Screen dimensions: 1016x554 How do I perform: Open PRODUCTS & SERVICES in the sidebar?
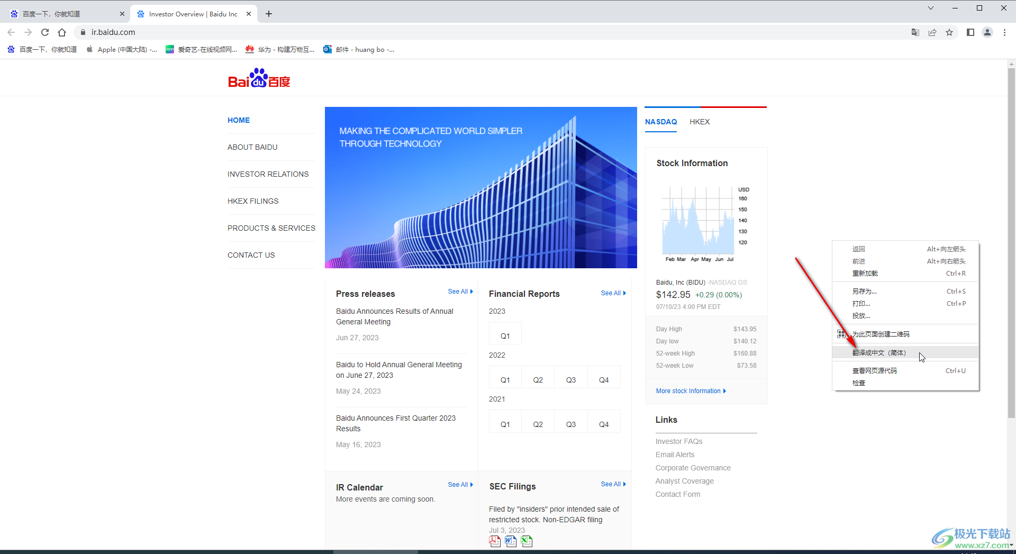[271, 228]
